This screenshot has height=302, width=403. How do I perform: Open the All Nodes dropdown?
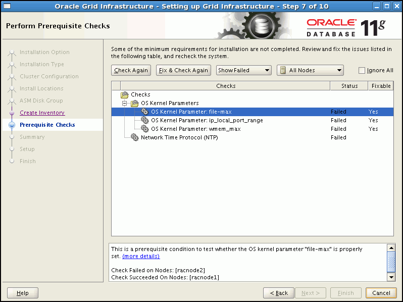310,70
